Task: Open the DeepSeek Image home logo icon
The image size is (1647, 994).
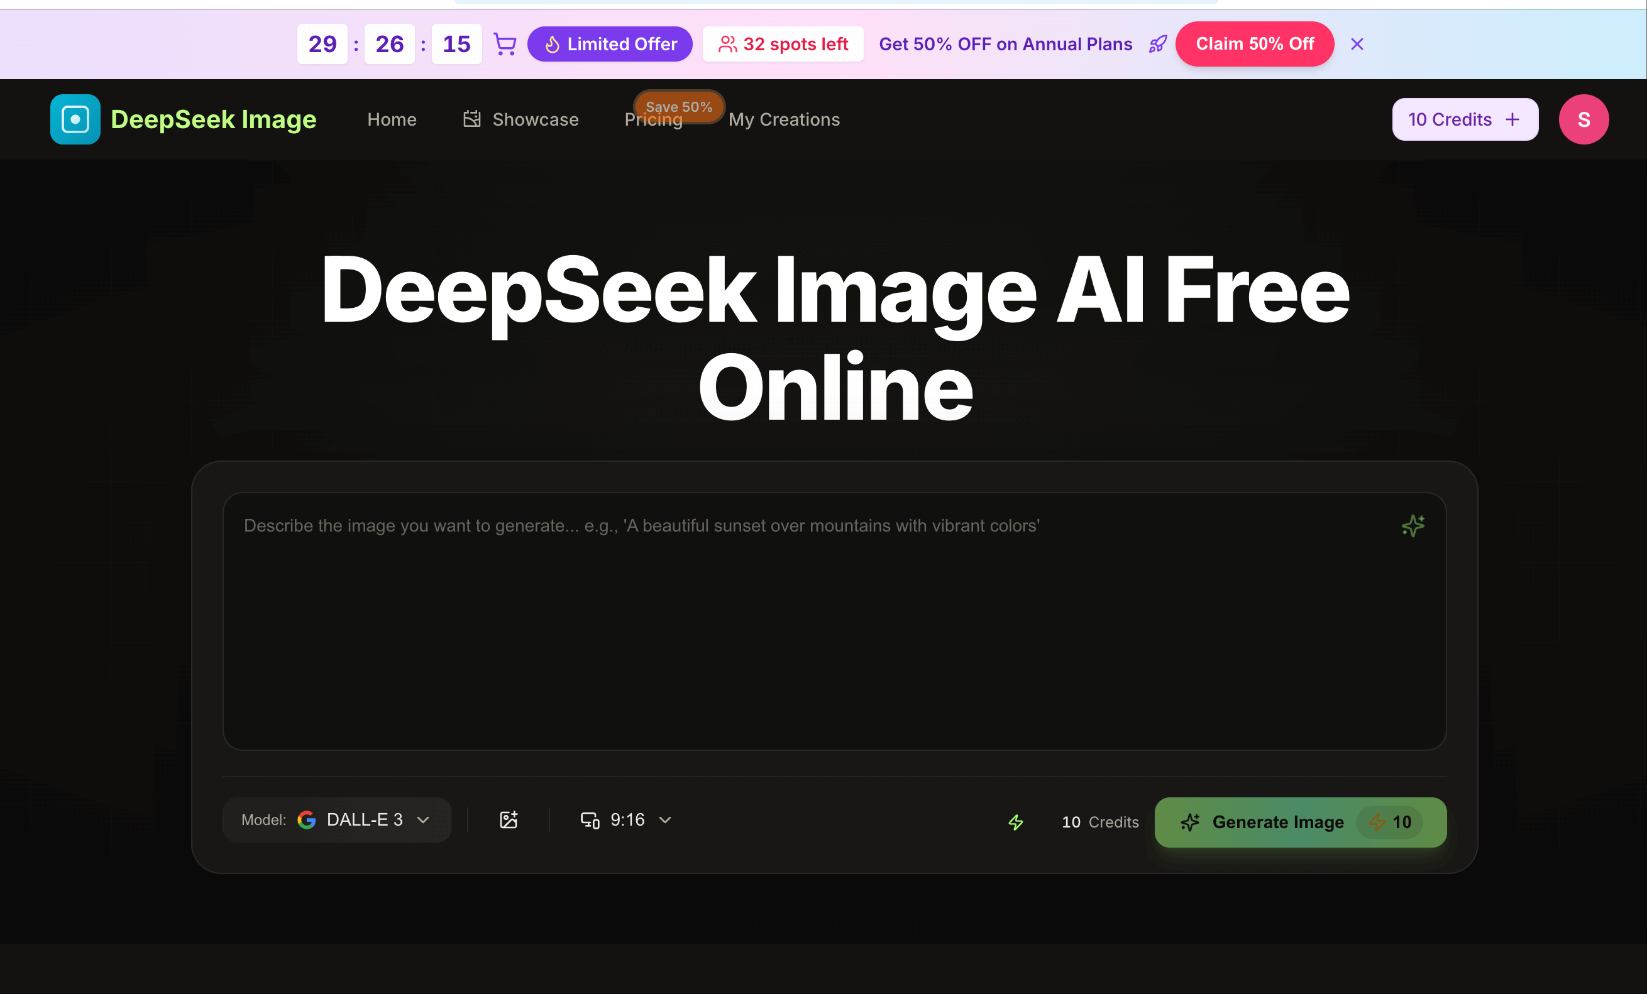Action: click(75, 119)
